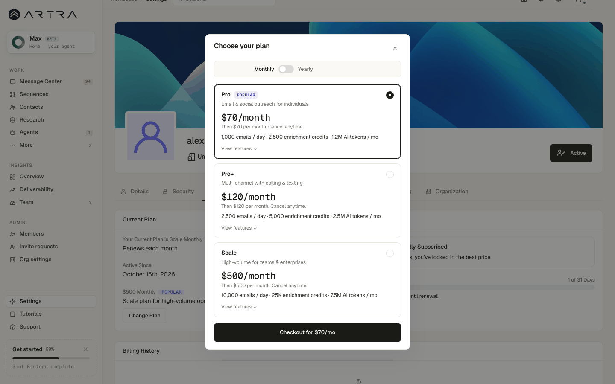615x384 pixels.
Task: Open Invite requests page
Action: click(51, 247)
